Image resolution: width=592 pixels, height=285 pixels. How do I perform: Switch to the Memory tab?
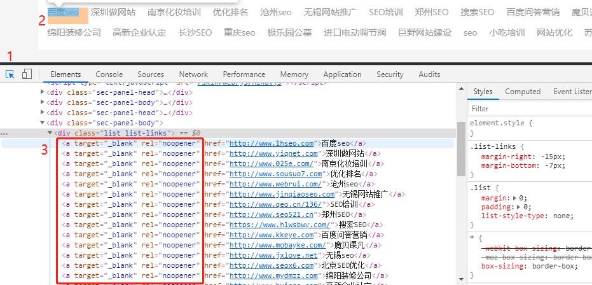tap(294, 74)
